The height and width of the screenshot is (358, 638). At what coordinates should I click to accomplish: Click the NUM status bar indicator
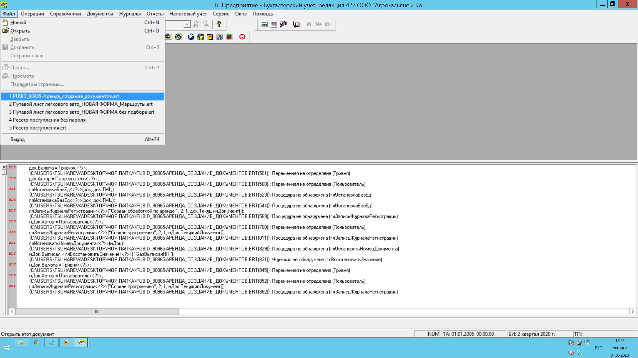pos(434,334)
